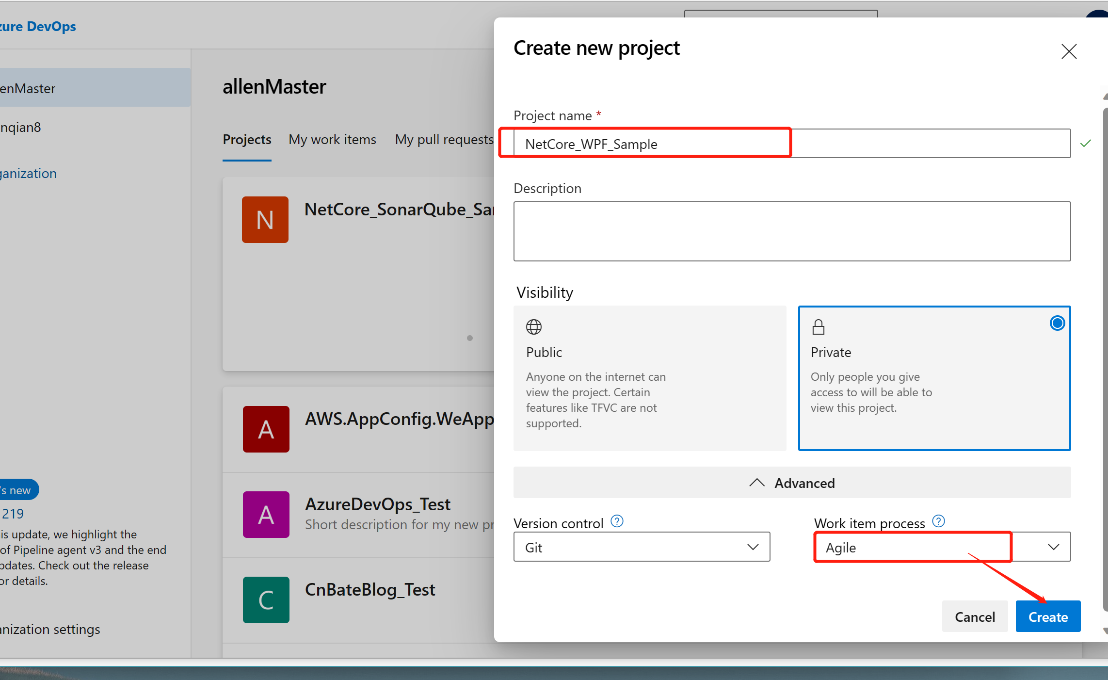Open the Work item process Agile dropdown

tap(942, 547)
